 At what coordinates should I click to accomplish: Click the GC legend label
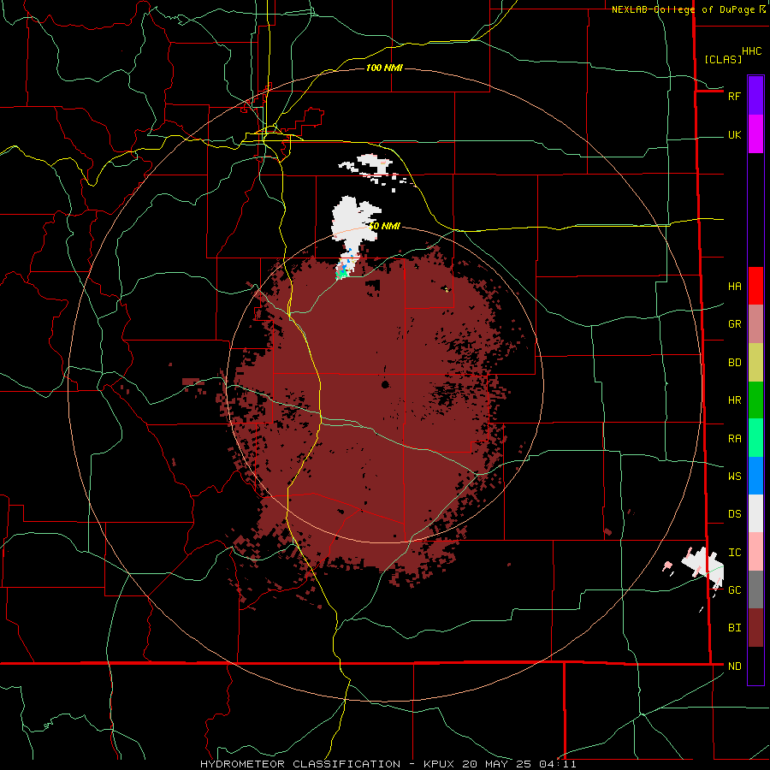coord(734,590)
